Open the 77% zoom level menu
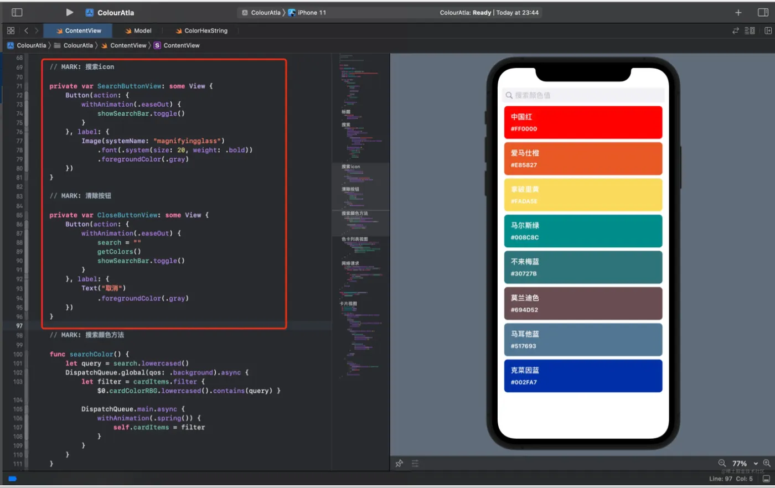This screenshot has width=775, height=488. point(745,464)
